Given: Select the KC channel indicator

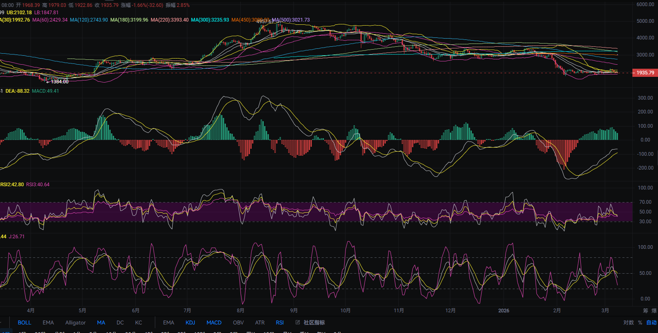Looking at the screenshot, I should 139,322.
